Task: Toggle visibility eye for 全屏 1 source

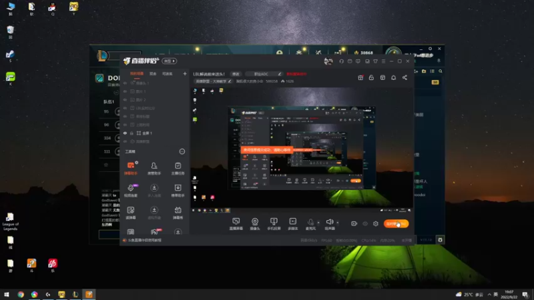Action: tap(125, 133)
